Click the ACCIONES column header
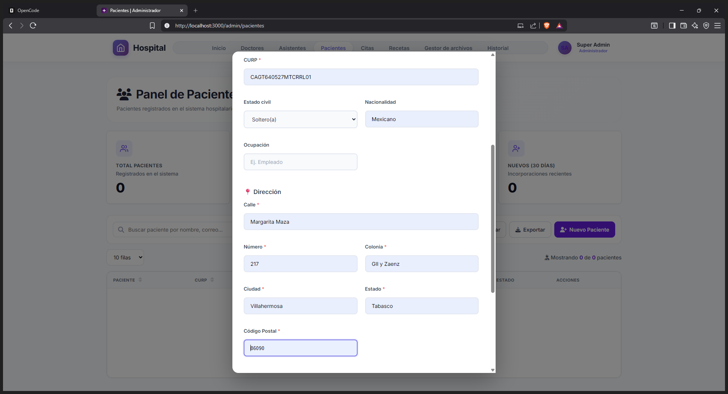Viewport: 728px width, 394px height. [x=568, y=280]
